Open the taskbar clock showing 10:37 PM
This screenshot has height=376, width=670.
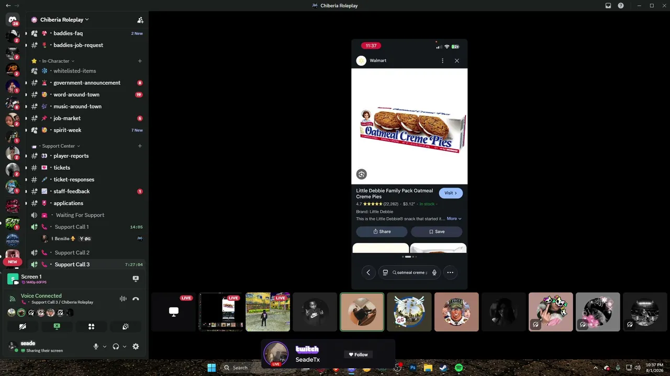click(654, 368)
